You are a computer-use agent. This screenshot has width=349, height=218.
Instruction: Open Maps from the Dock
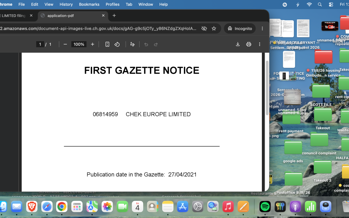[92, 207]
